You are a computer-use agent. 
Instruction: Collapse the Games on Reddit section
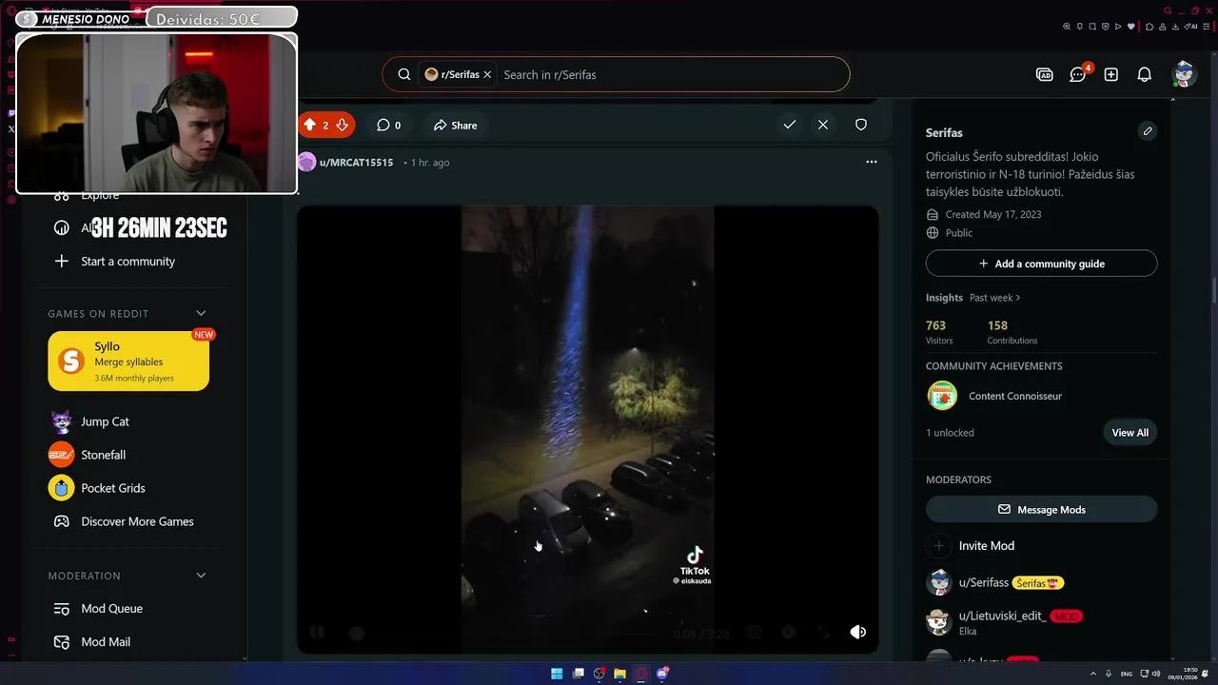tap(201, 313)
